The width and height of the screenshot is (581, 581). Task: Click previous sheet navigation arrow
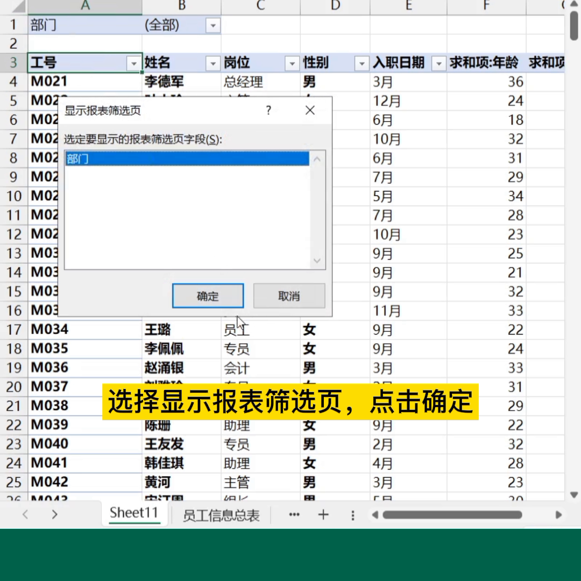[25, 514]
